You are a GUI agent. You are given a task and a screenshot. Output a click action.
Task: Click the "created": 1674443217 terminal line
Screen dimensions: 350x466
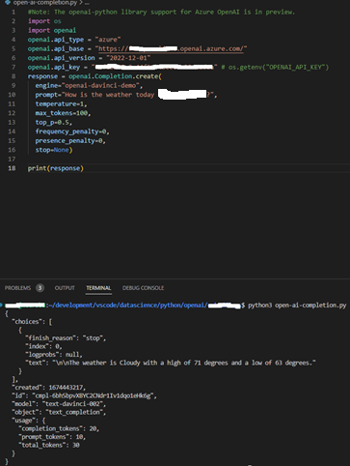[49, 388]
